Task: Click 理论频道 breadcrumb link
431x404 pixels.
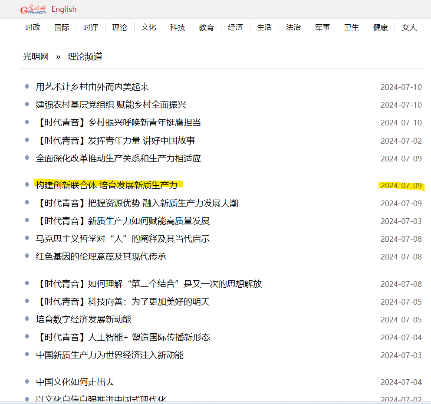Action: 85,57
